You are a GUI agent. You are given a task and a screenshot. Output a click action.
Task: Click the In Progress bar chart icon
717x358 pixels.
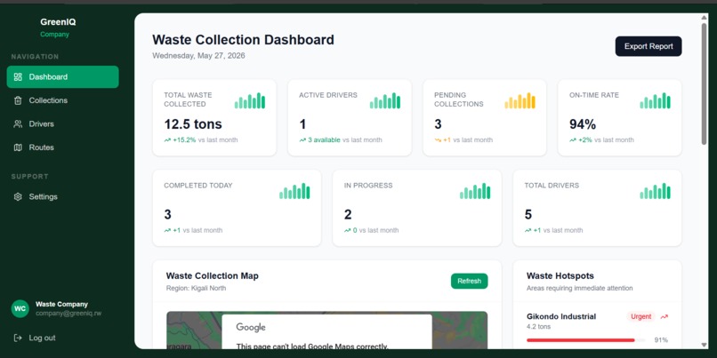[475, 191]
